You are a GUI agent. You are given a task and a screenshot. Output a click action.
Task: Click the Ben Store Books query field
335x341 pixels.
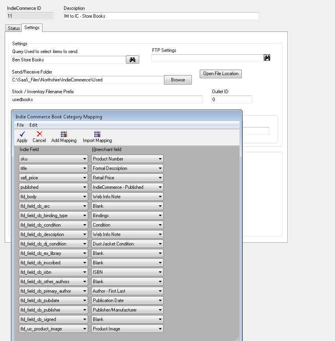pyautogui.click(x=68, y=60)
